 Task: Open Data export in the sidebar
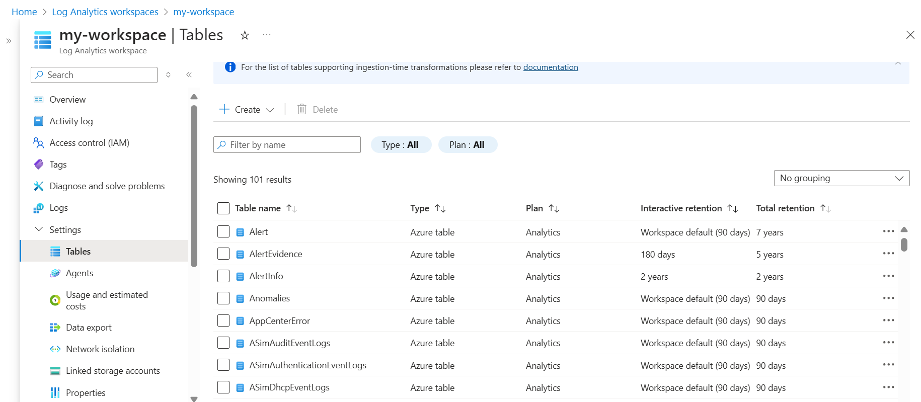89,328
